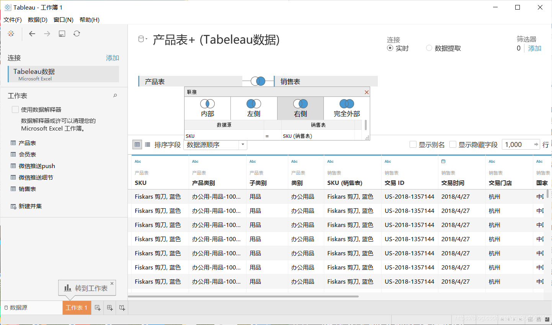Open the 数据源顺序 sort dropdown
The image size is (552, 325).
click(x=215, y=145)
